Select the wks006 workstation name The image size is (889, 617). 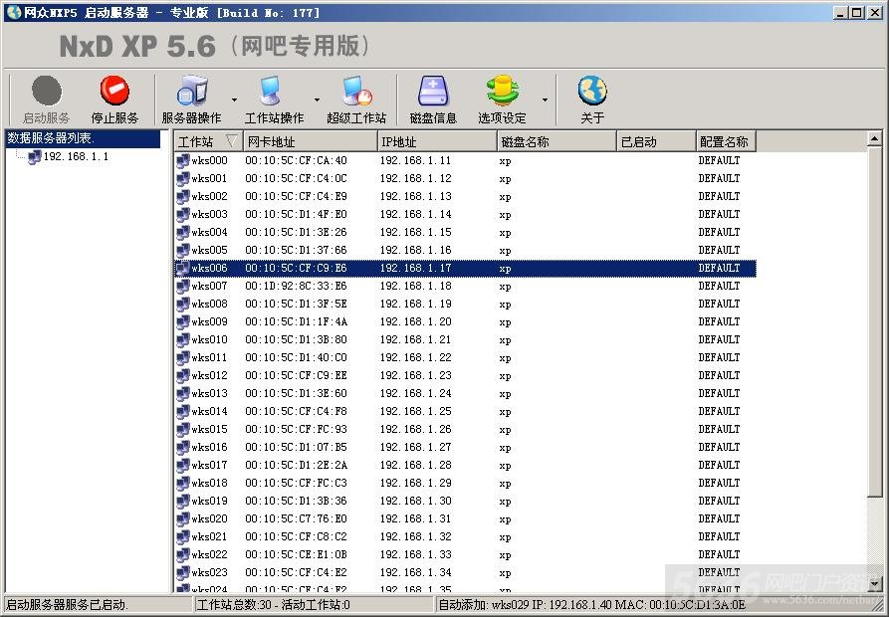[x=209, y=268]
